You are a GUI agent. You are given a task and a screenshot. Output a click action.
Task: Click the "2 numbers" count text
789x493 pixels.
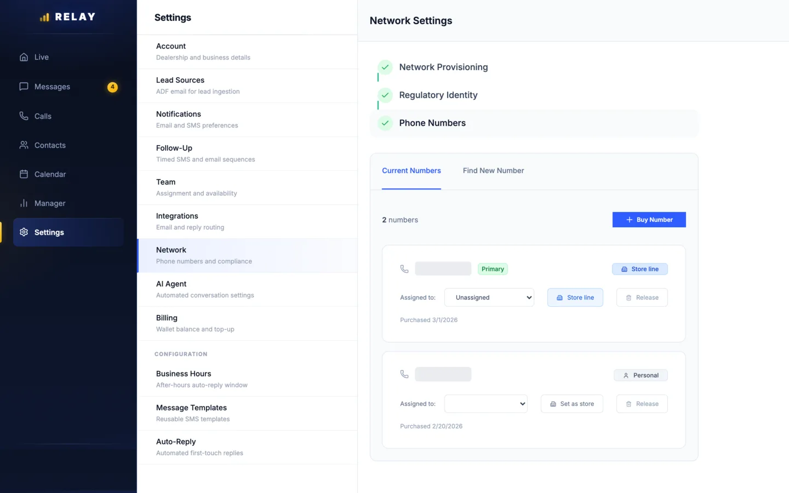point(400,220)
